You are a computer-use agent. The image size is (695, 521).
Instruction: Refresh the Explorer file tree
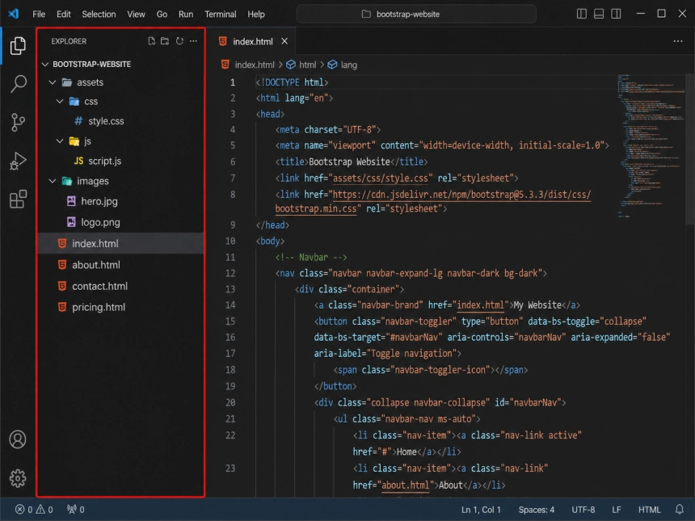point(179,41)
